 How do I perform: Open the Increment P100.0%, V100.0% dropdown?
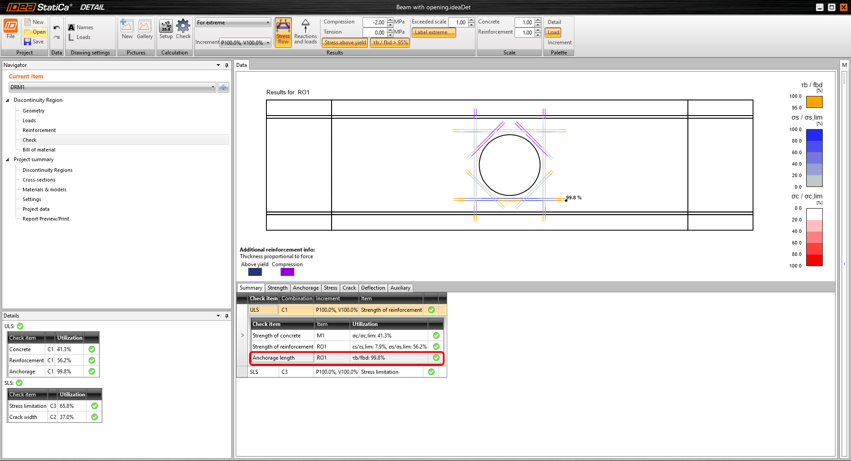(x=246, y=43)
